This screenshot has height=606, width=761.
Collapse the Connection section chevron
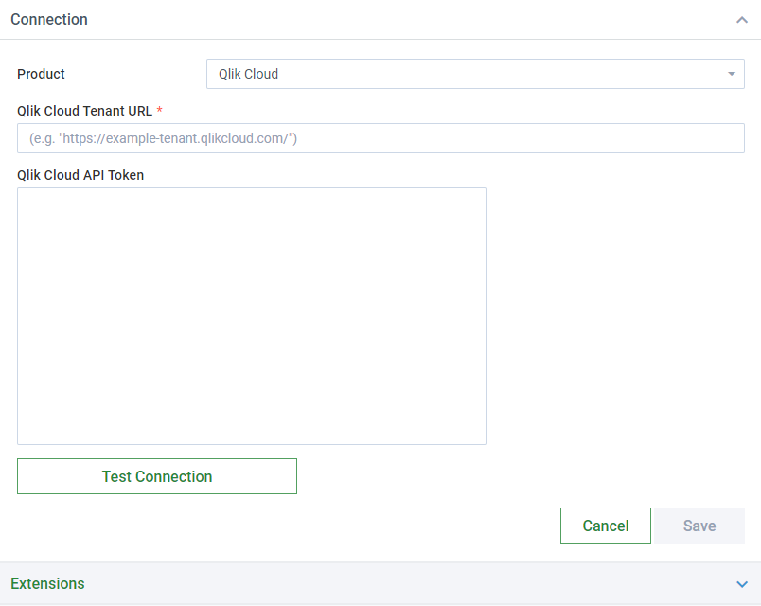pos(741,20)
